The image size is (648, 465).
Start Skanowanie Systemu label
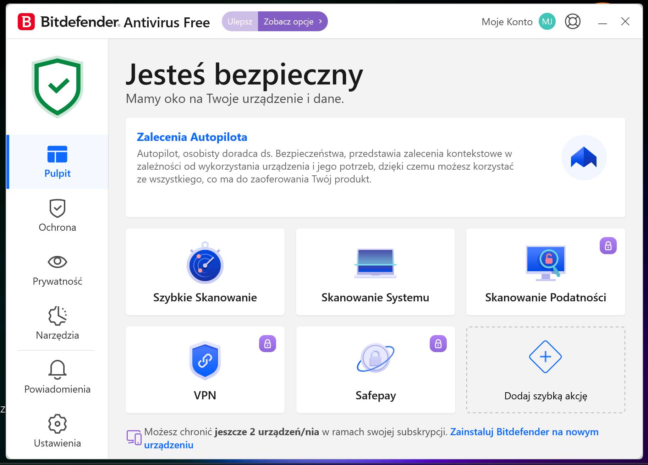[375, 297]
